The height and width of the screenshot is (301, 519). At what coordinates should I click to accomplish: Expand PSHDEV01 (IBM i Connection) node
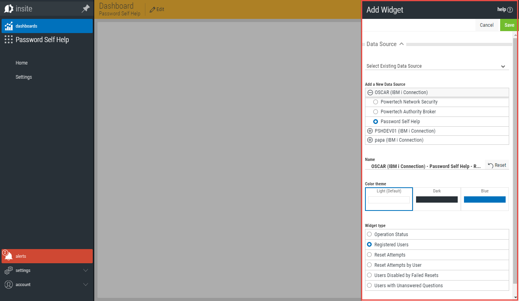(x=370, y=131)
